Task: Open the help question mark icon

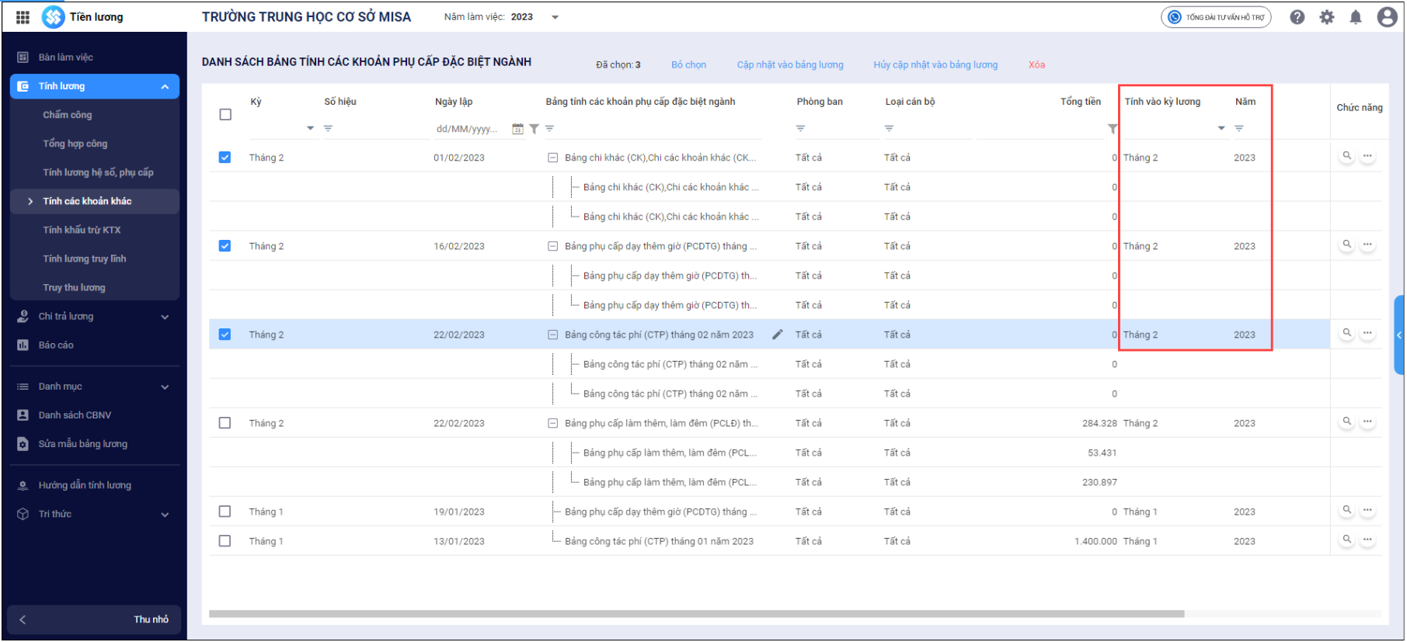Action: coord(1297,17)
